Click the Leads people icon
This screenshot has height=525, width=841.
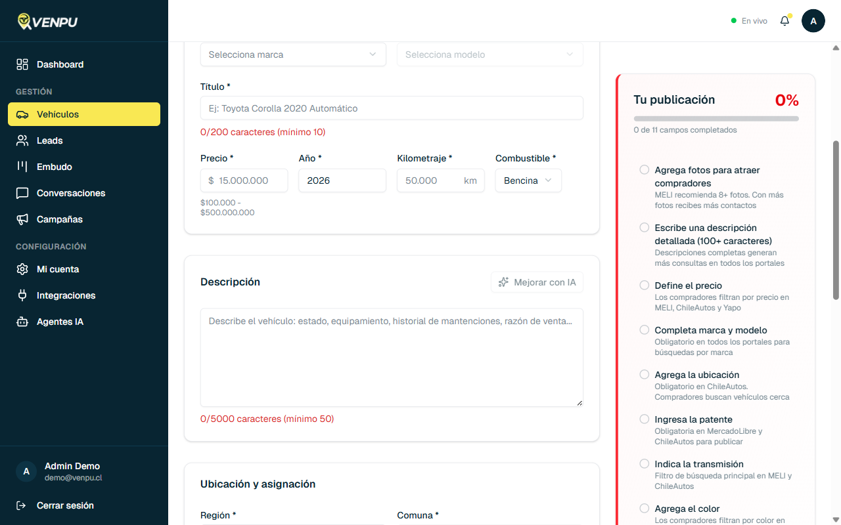click(22, 140)
